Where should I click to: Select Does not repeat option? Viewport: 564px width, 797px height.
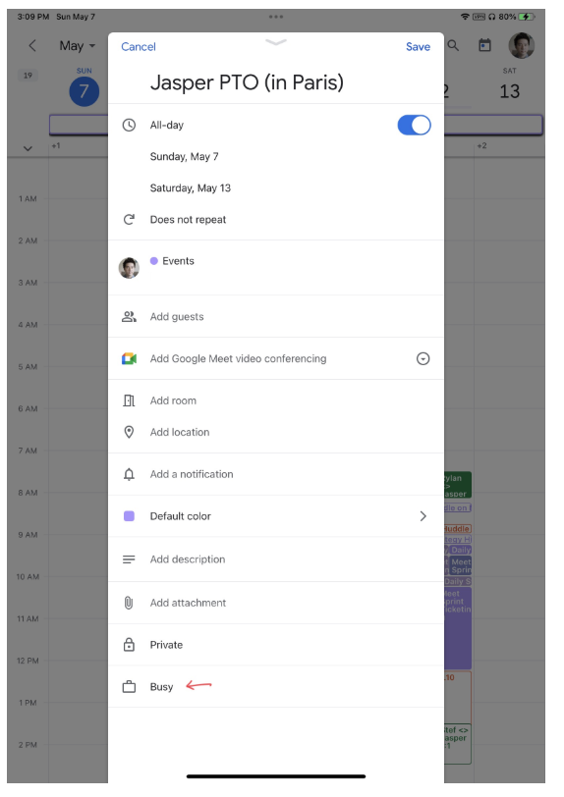click(188, 220)
